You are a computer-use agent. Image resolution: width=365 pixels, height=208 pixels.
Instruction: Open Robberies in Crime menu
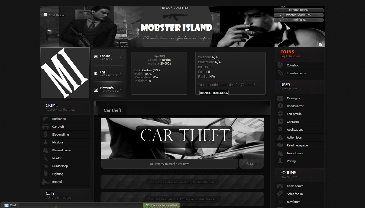(59, 119)
